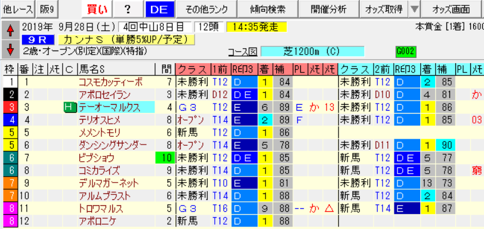
Task: Click the ? help button
Action: (128, 10)
